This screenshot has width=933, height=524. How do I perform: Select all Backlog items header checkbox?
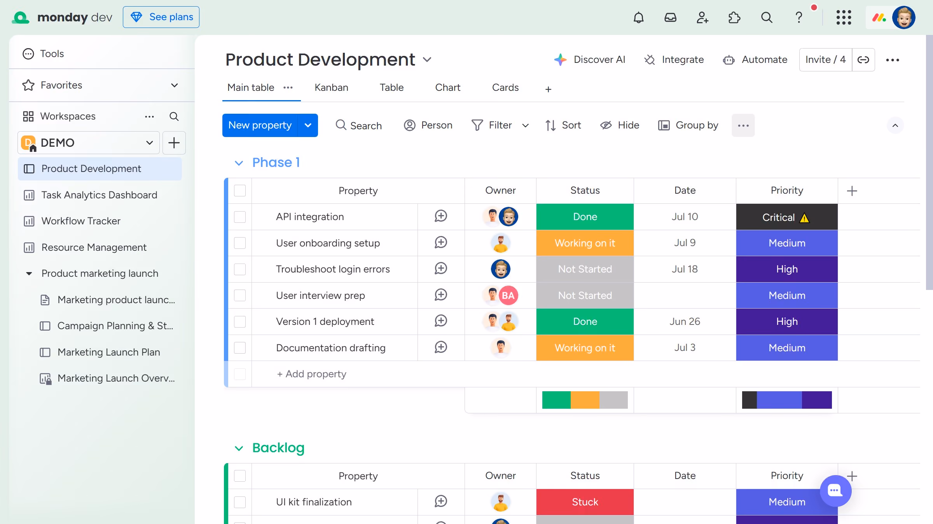240,476
